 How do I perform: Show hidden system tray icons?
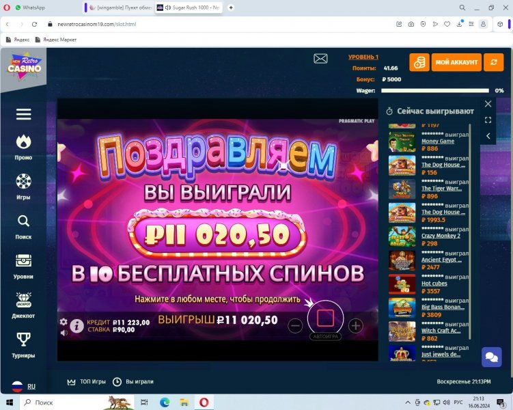408,402
